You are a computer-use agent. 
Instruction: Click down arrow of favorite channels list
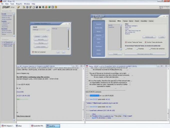(68, 49)
